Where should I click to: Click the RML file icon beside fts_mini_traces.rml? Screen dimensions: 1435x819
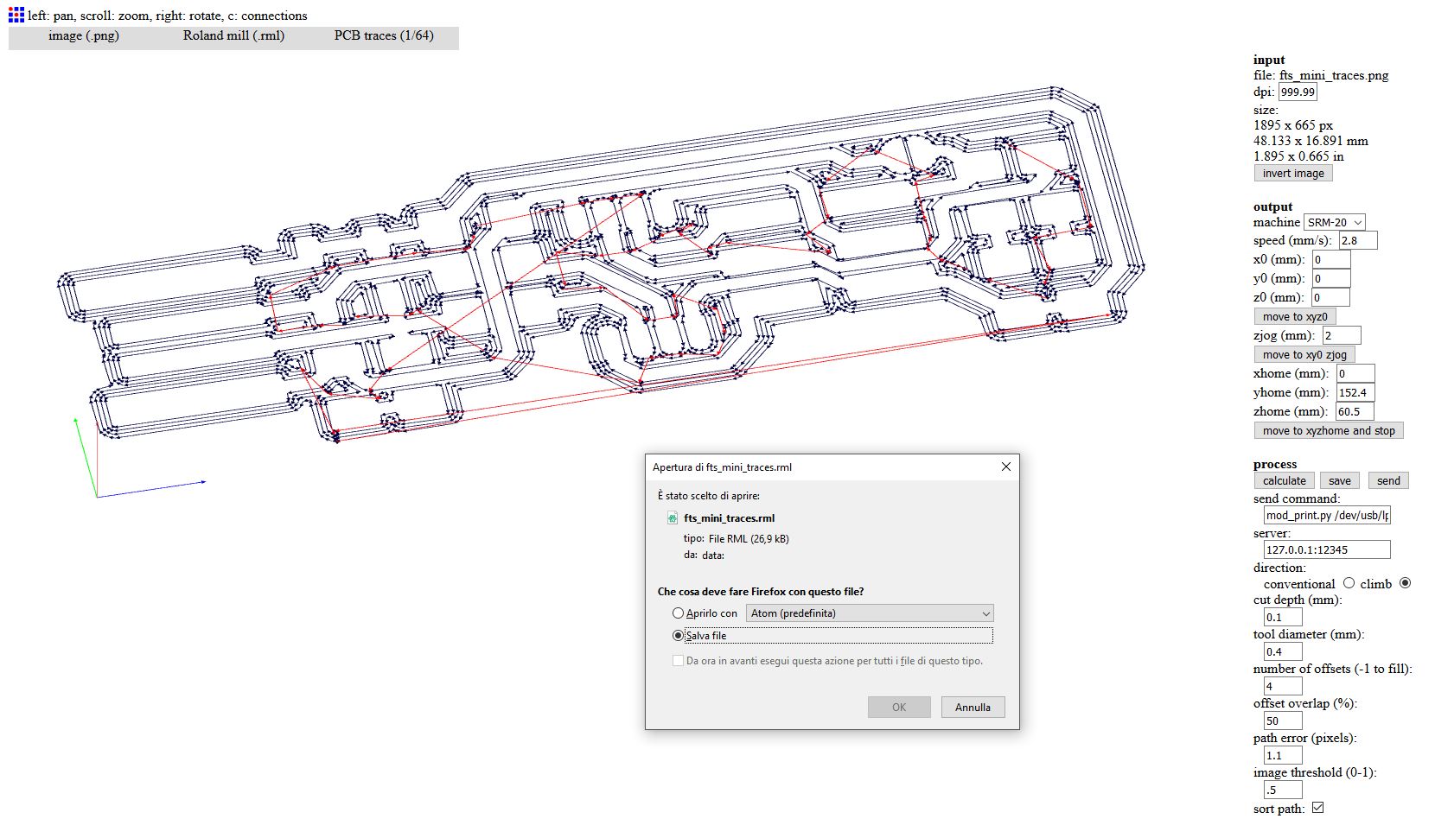(672, 517)
